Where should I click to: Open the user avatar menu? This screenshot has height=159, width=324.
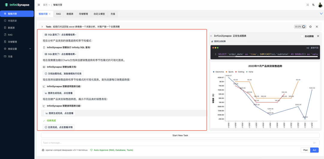(320, 5)
